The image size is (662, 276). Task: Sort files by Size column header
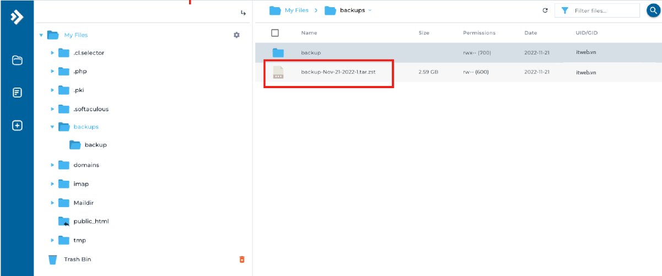[423, 33]
